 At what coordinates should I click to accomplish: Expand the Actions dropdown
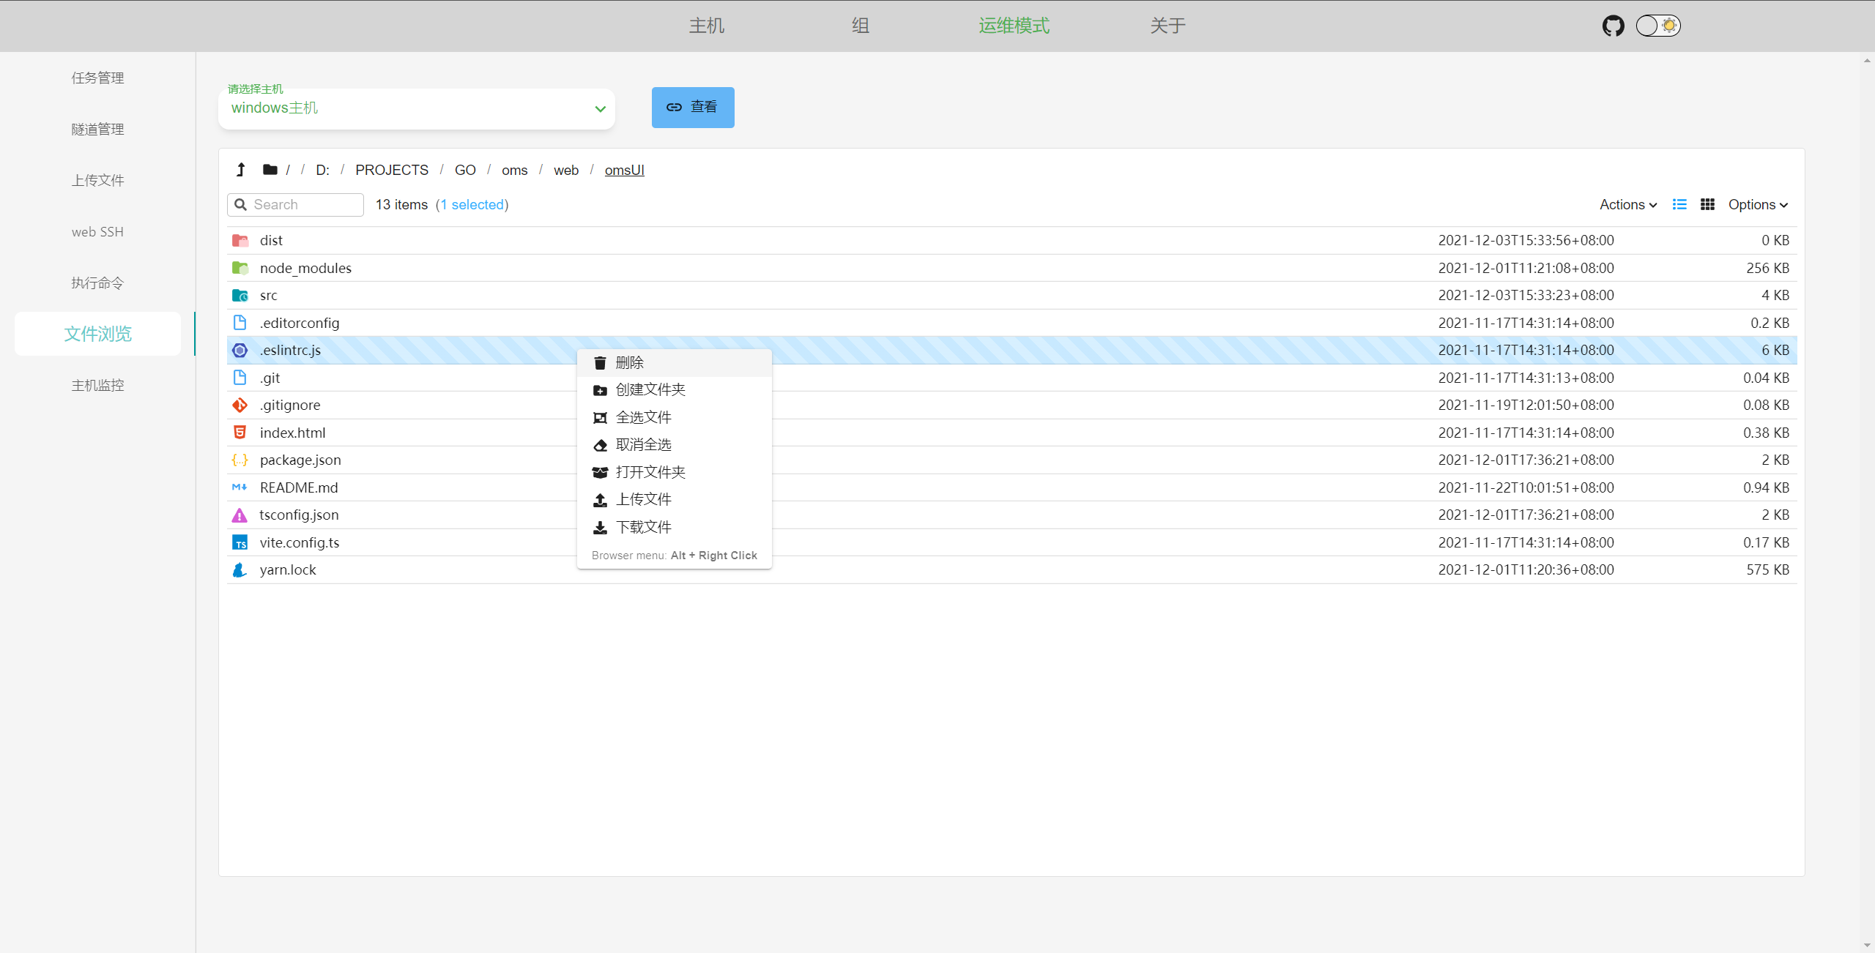click(1627, 205)
